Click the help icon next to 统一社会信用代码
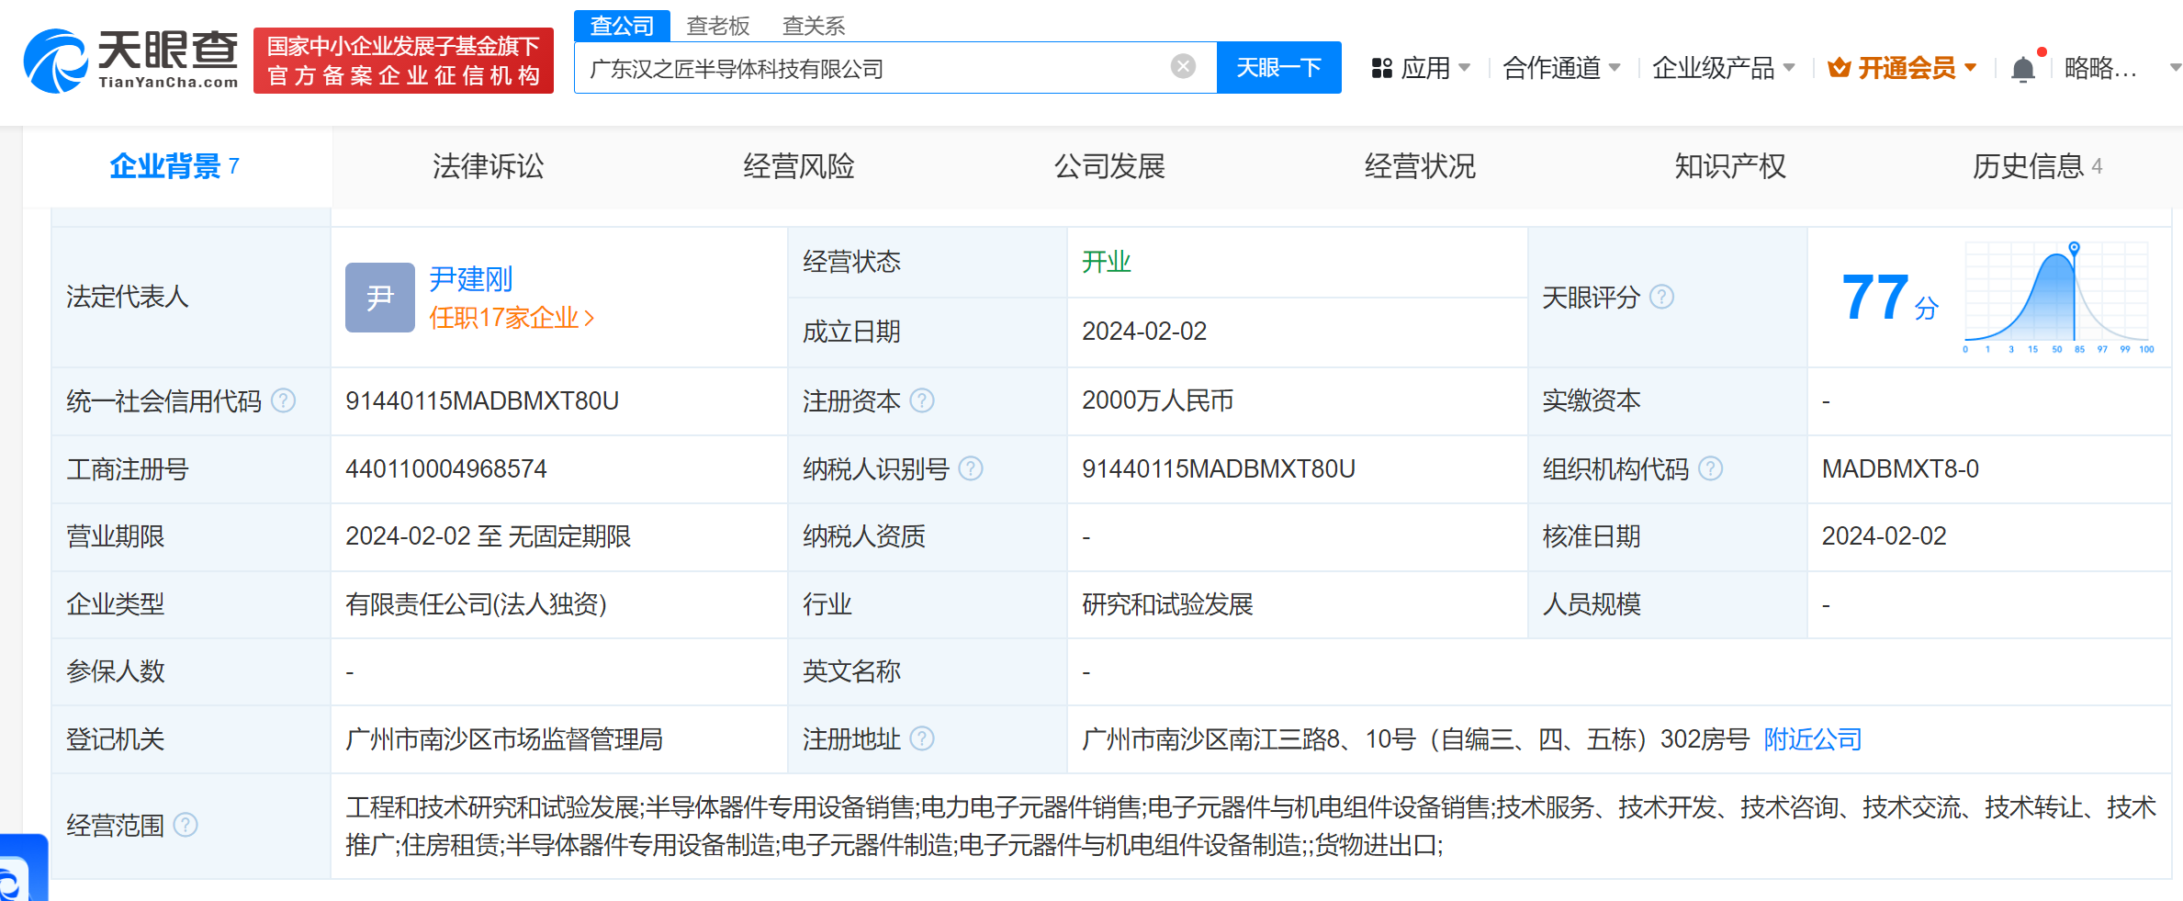2183x901 pixels. click(x=284, y=401)
